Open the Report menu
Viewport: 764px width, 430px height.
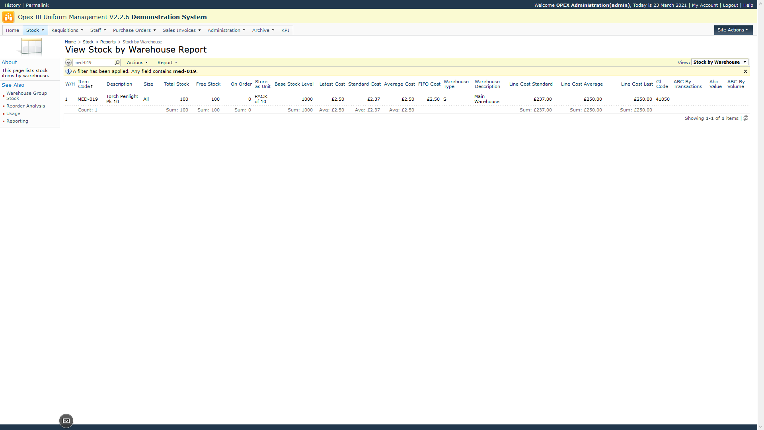tap(167, 63)
